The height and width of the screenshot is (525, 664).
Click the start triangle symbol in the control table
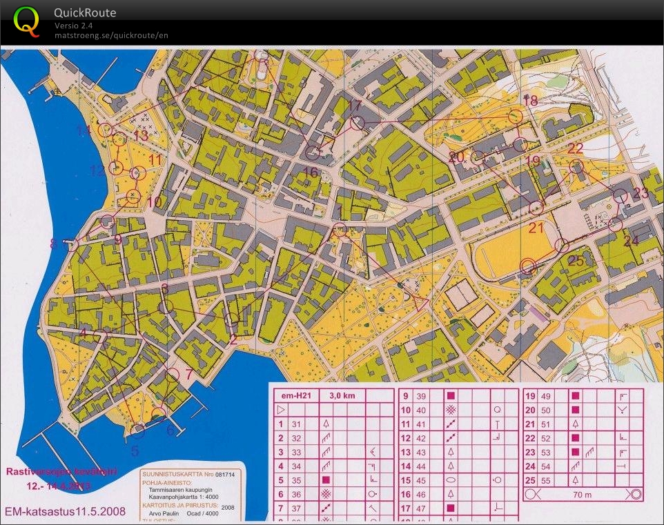coord(280,410)
